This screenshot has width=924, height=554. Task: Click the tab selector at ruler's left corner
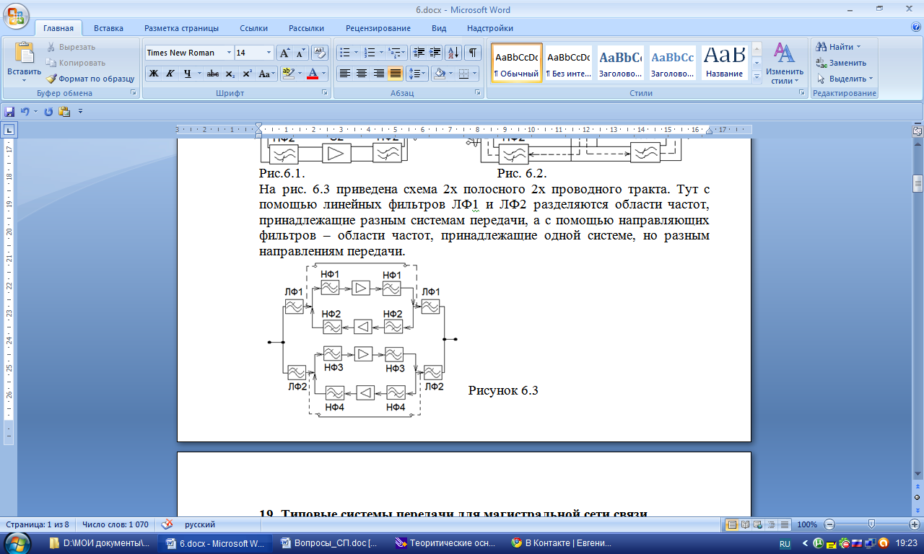9,131
